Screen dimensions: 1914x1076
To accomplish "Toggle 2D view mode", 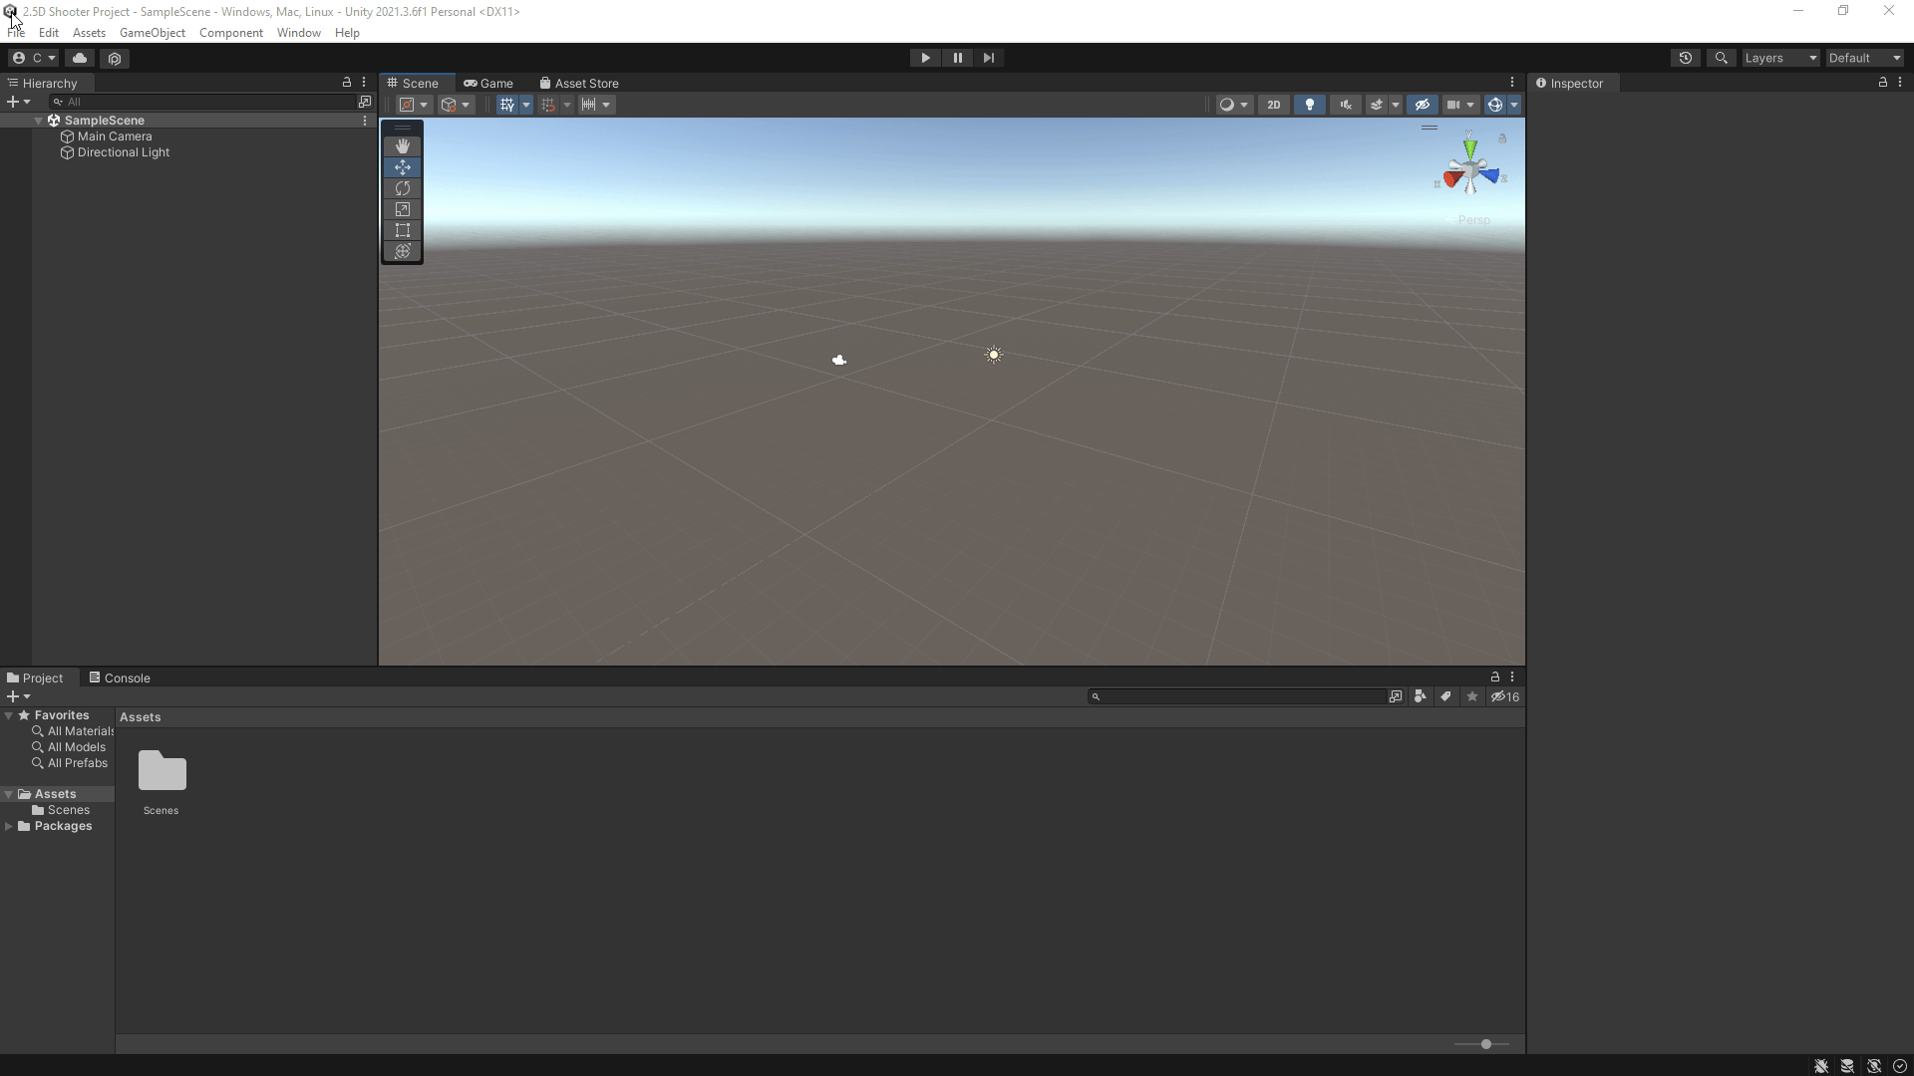I will tap(1273, 105).
